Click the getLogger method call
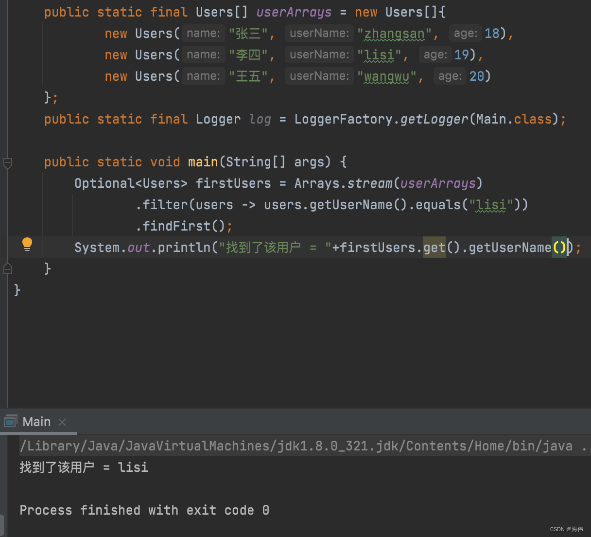 [434, 119]
